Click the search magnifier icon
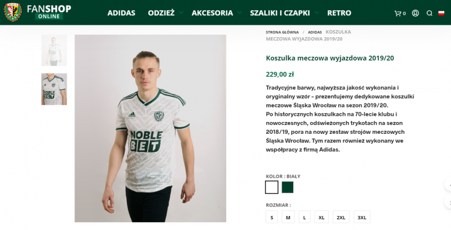The image size is (451, 230). pyautogui.click(x=430, y=13)
